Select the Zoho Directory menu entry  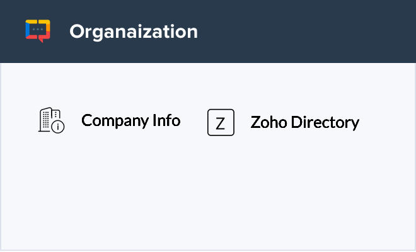click(x=304, y=122)
